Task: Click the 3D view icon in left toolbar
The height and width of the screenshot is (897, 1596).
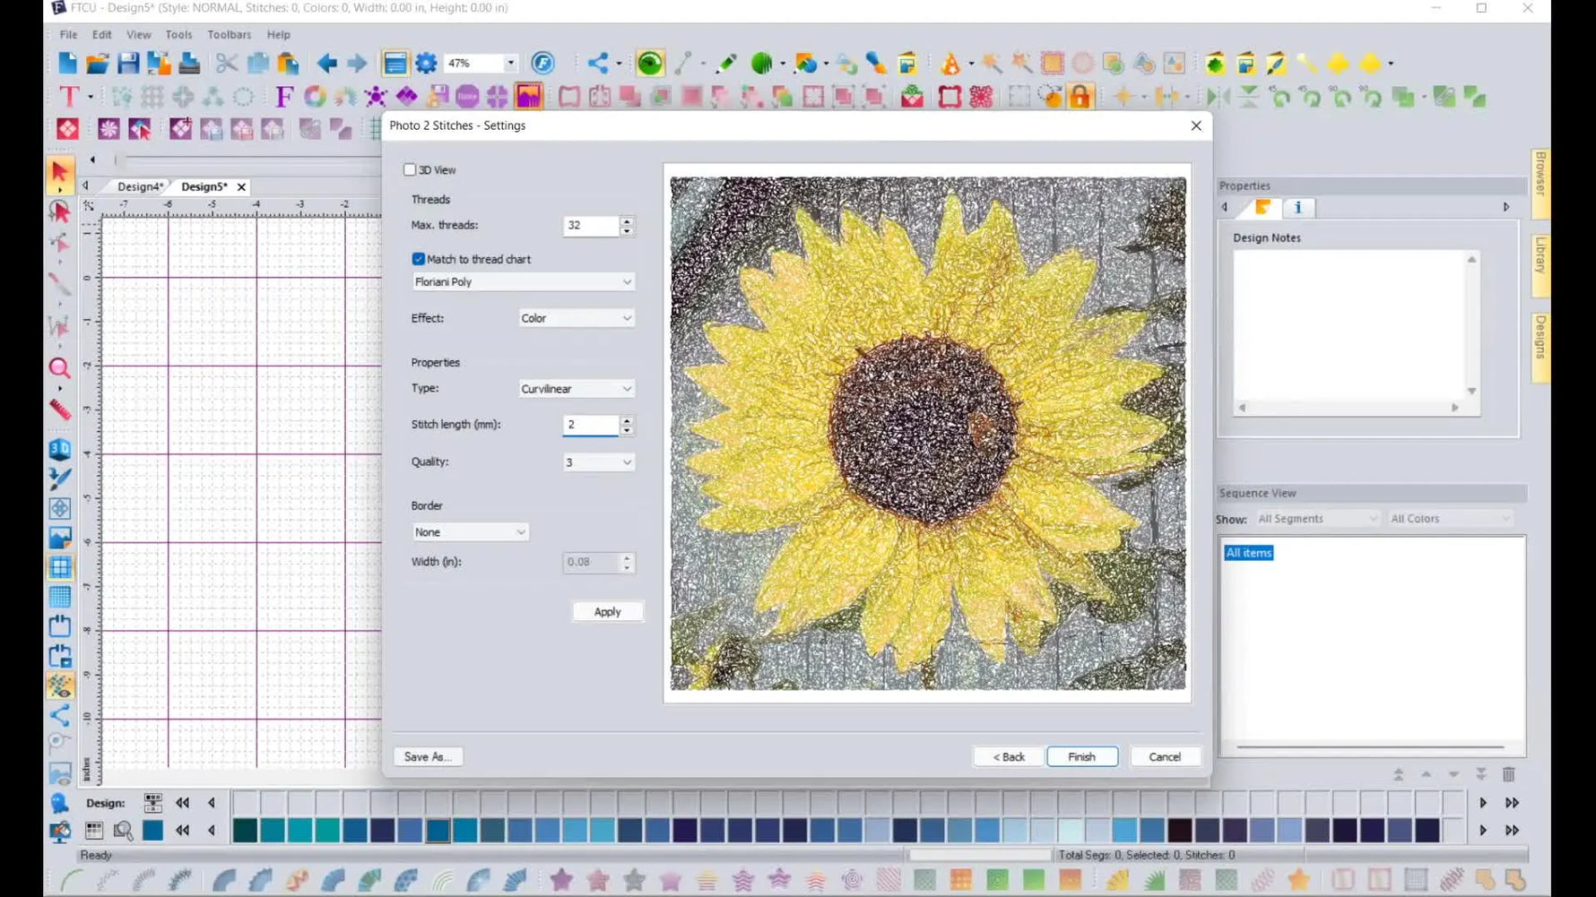Action: (59, 449)
